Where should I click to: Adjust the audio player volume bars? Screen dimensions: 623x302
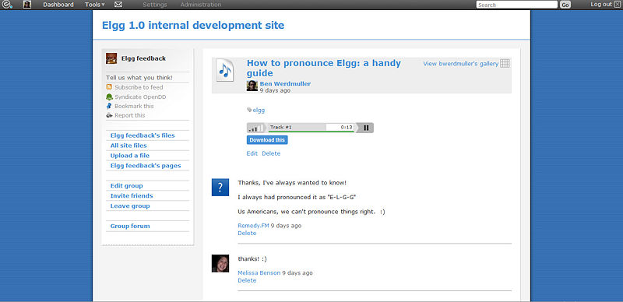[x=257, y=128]
